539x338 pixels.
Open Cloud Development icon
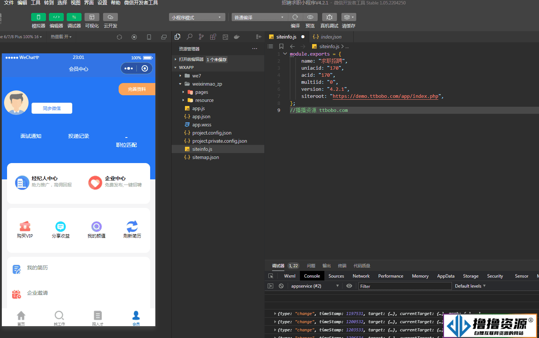(x=110, y=17)
